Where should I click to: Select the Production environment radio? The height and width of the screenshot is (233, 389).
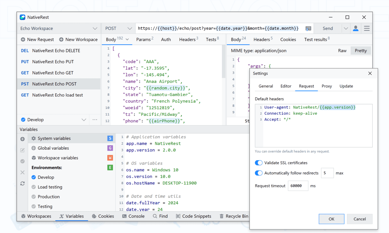pyautogui.click(x=34, y=197)
